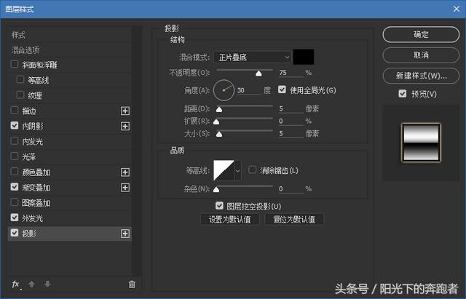The image size is (466, 299).
Task: Add another 渐变叠加 effect with plus icon
Action: 125,188
